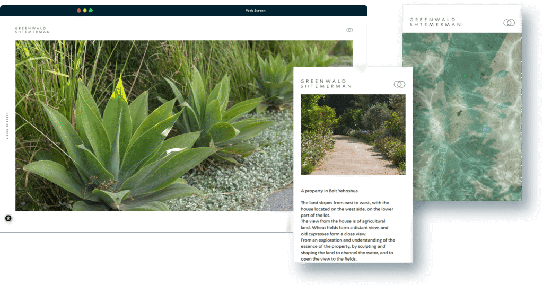Open the garden path photo
The image size is (543, 286).
pos(353,135)
